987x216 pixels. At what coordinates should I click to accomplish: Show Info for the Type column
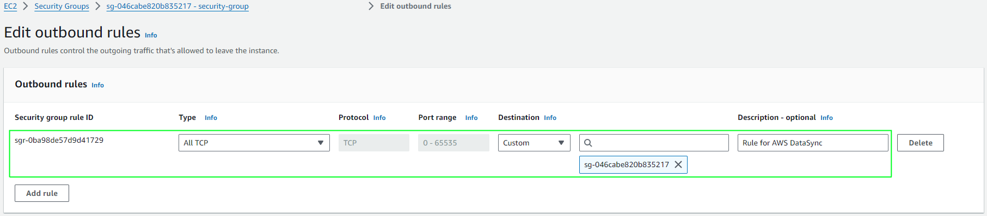(211, 118)
